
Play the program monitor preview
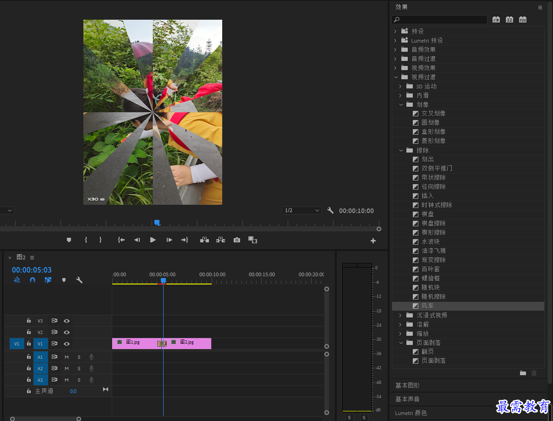click(x=153, y=240)
